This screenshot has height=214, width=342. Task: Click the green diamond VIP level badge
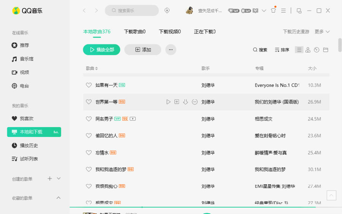234,11
